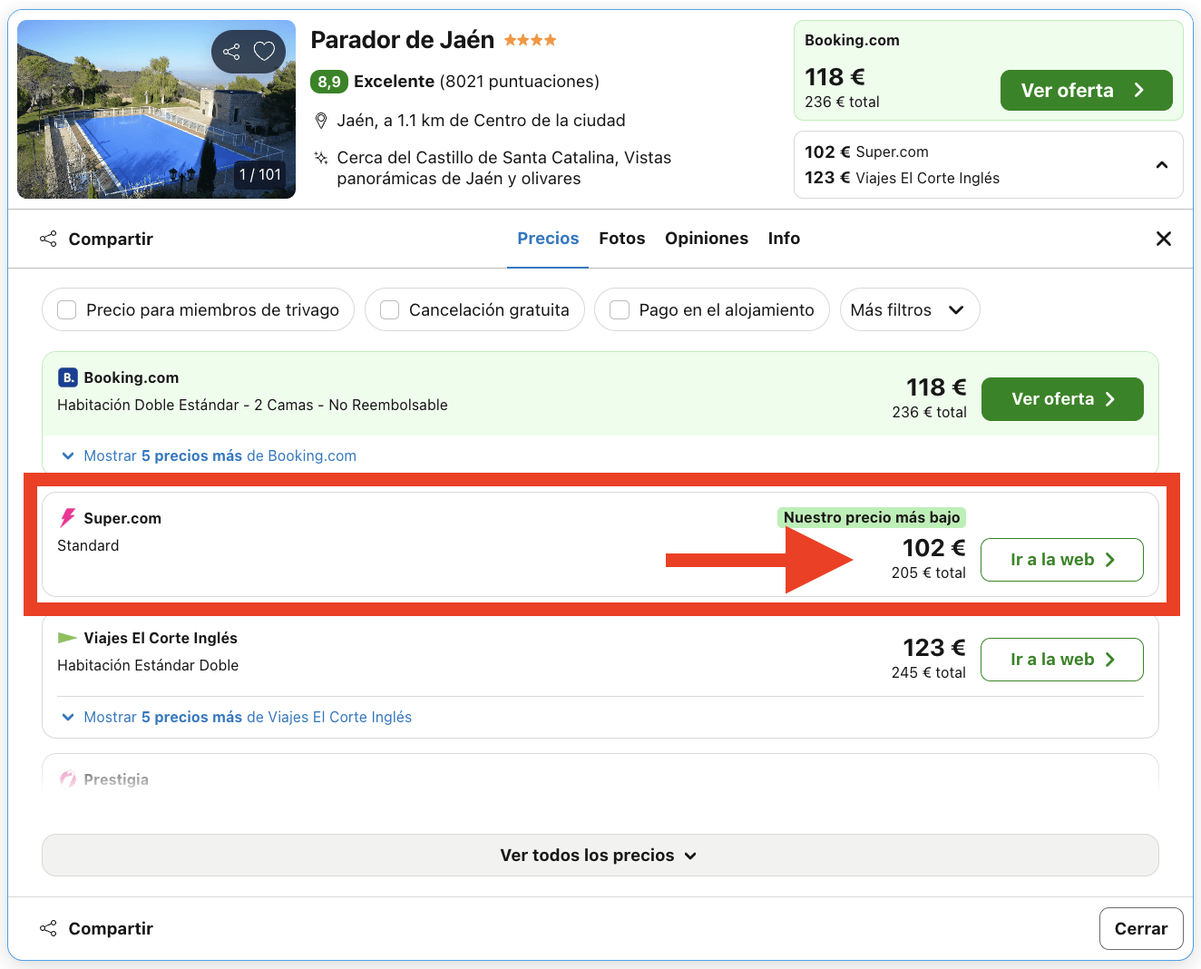Collapse the alternative prices box with the chevron
This screenshot has width=1201, height=969.
tap(1162, 164)
